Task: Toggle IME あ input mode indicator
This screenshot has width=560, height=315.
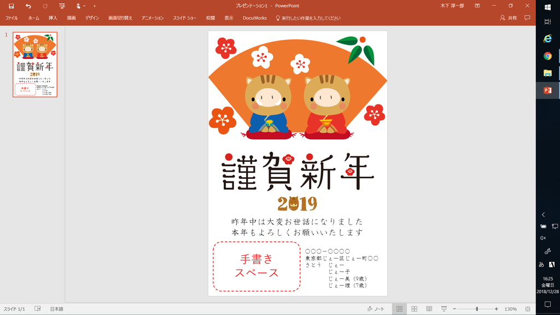Action: tap(541, 265)
